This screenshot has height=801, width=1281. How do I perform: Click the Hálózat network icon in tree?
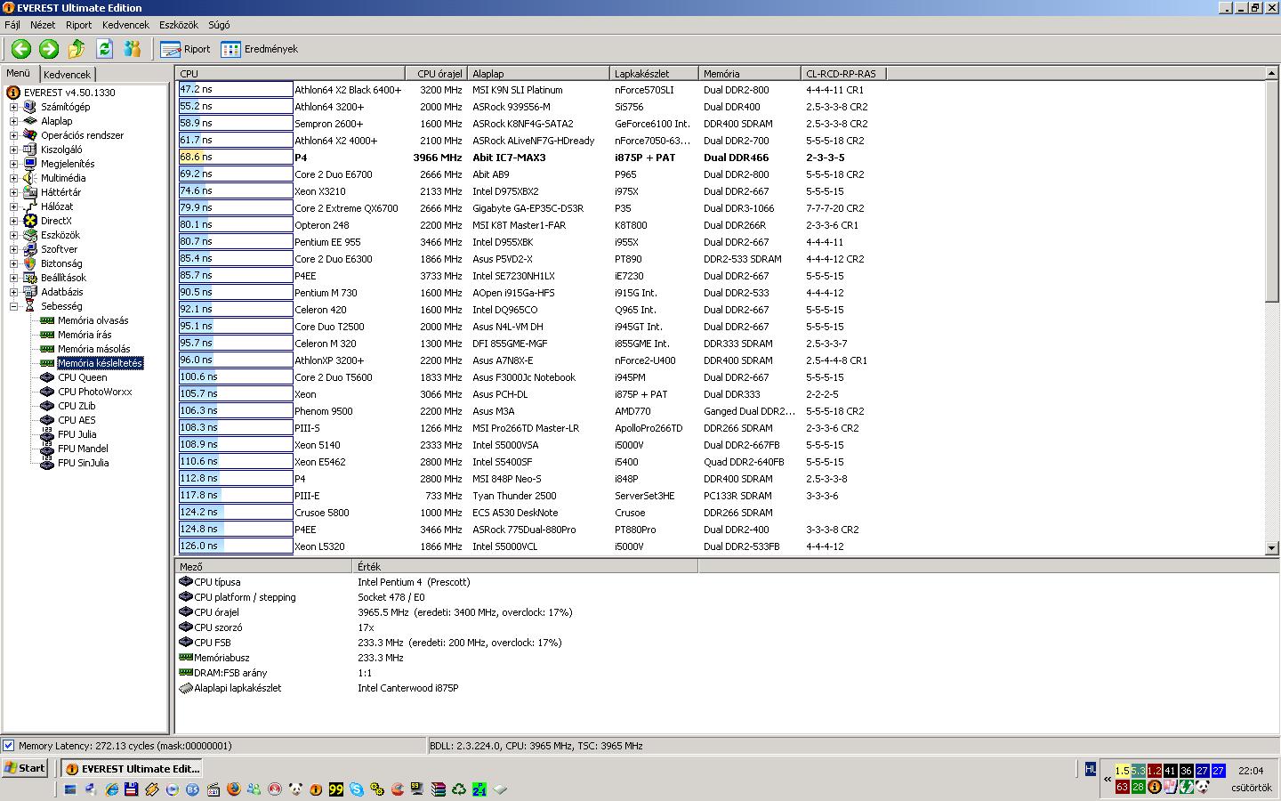tap(30, 206)
